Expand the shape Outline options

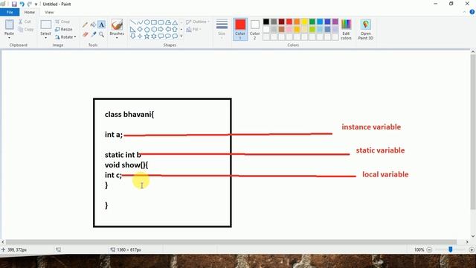pos(198,22)
